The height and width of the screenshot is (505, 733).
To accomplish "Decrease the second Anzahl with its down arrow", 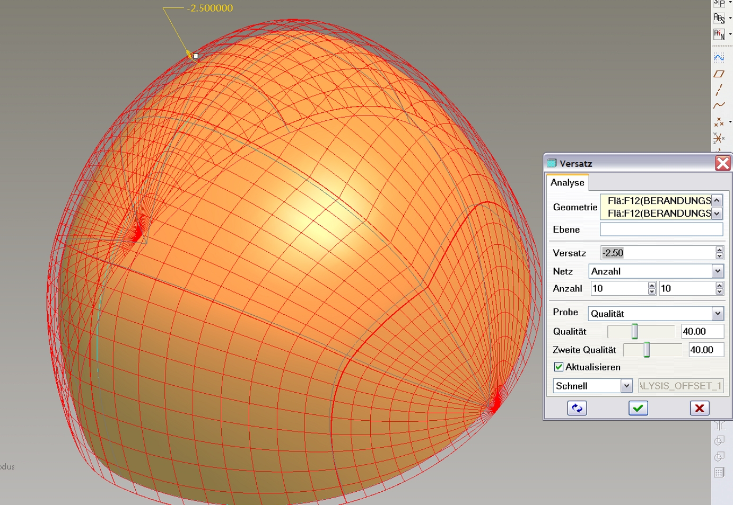I will click(x=719, y=291).
